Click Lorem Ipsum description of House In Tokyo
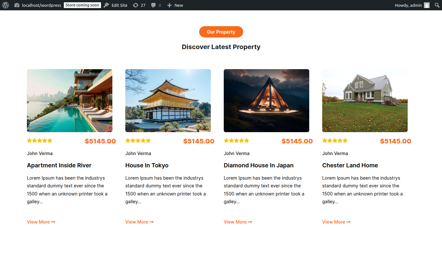This screenshot has height=273, width=442. tap(166, 190)
